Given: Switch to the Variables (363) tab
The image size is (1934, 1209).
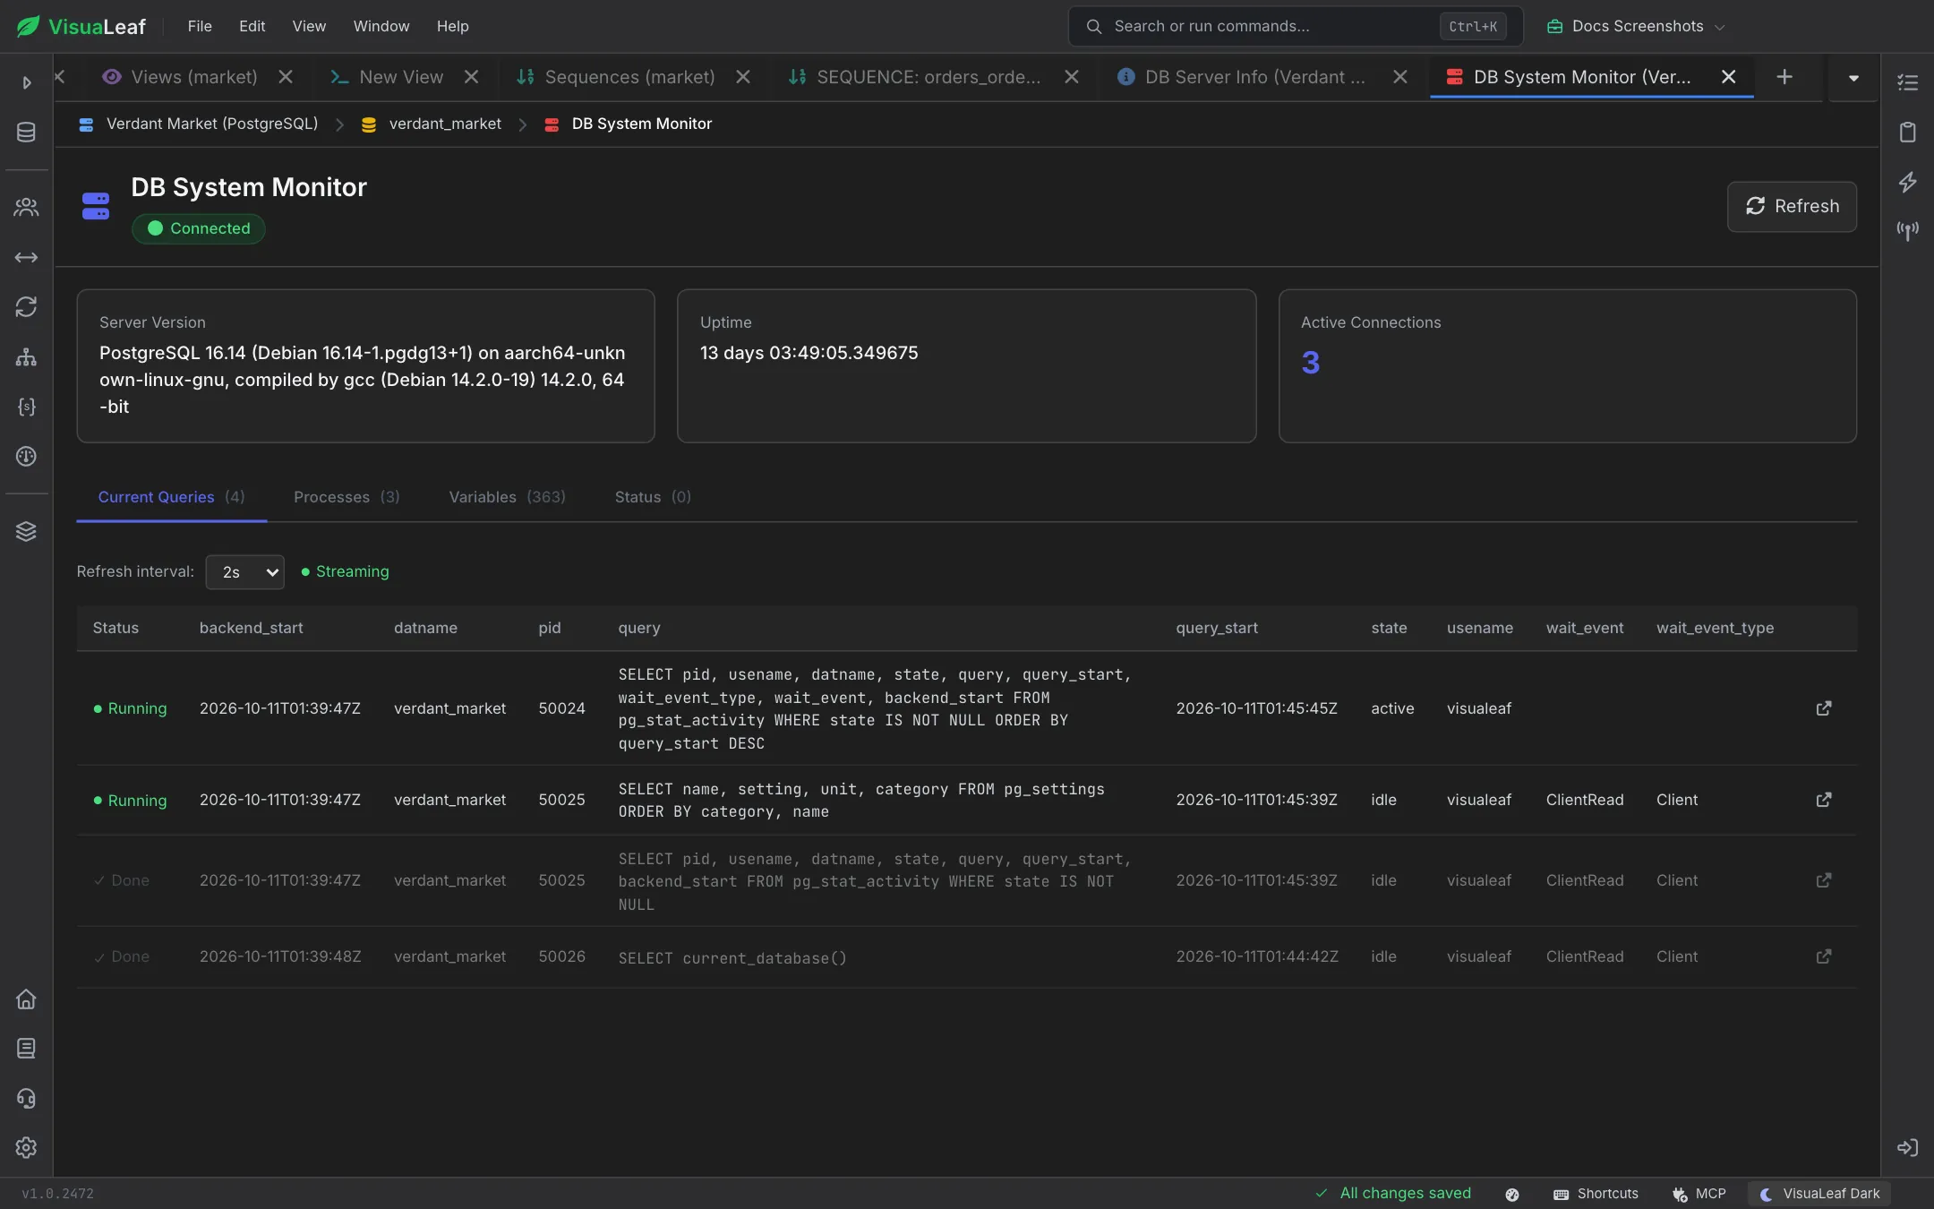Looking at the screenshot, I should click(507, 497).
